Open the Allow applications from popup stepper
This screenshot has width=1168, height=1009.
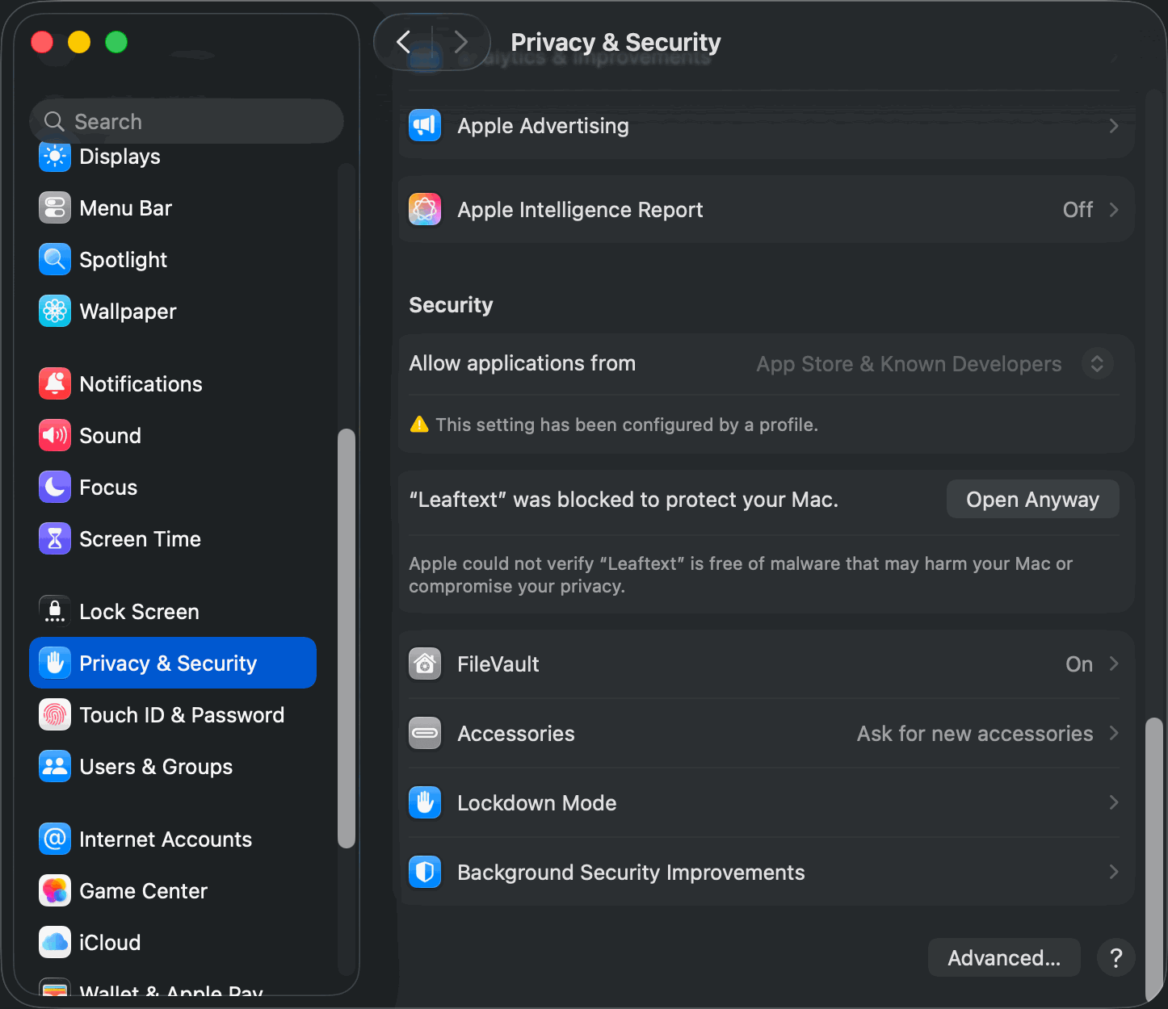click(x=1097, y=364)
